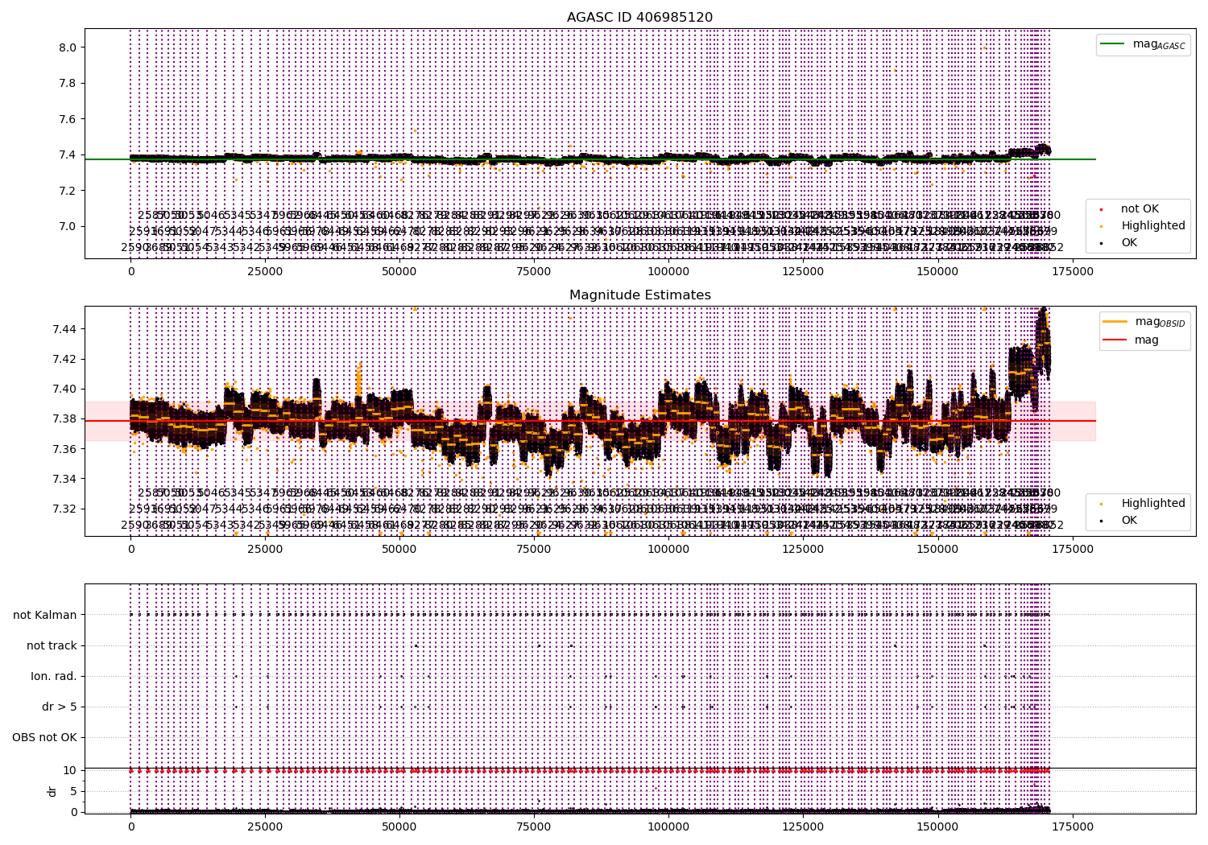
Task: Select 'Highlighted' legend entry in the top plot
Action: pos(1153,225)
